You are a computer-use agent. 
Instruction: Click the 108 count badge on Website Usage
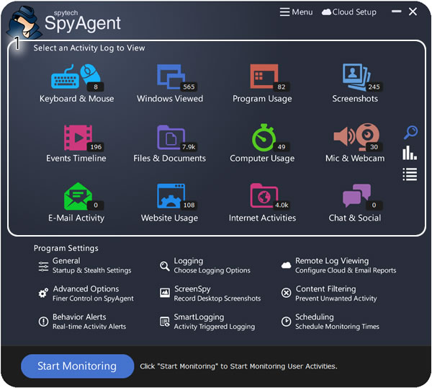[189, 205]
